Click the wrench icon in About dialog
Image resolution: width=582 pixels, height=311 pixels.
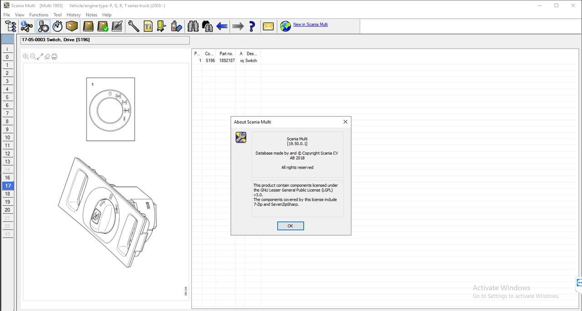(241, 137)
